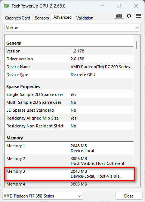
Task: Expand the Vulkan dropdown list
Action: pos(72,28)
